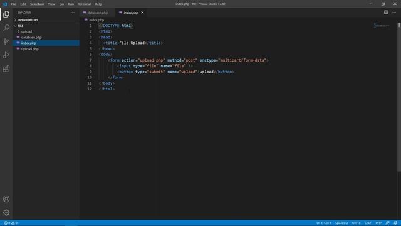The height and width of the screenshot is (226, 401).
Task: Open the Help menu
Action: click(98, 4)
